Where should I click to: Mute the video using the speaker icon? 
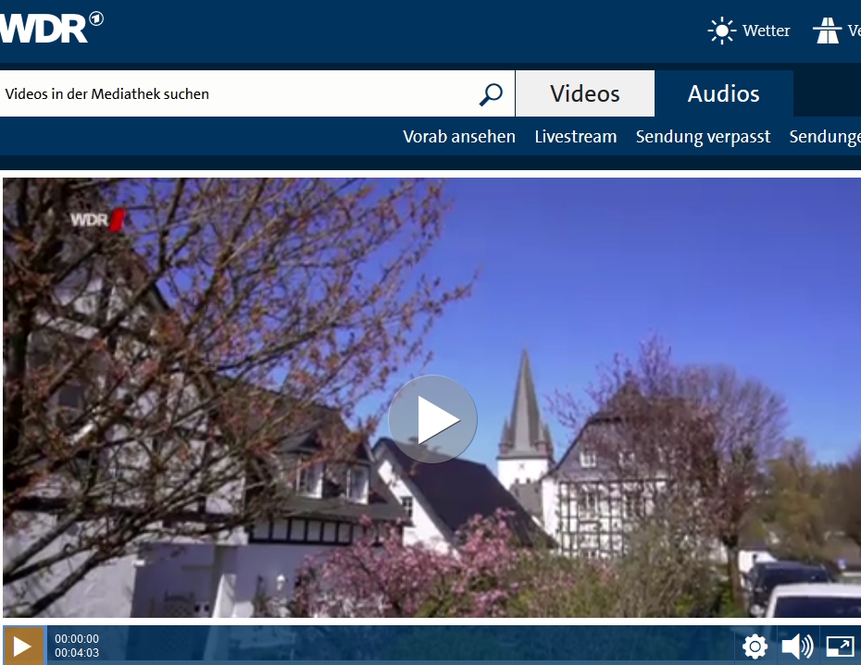tap(796, 647)
